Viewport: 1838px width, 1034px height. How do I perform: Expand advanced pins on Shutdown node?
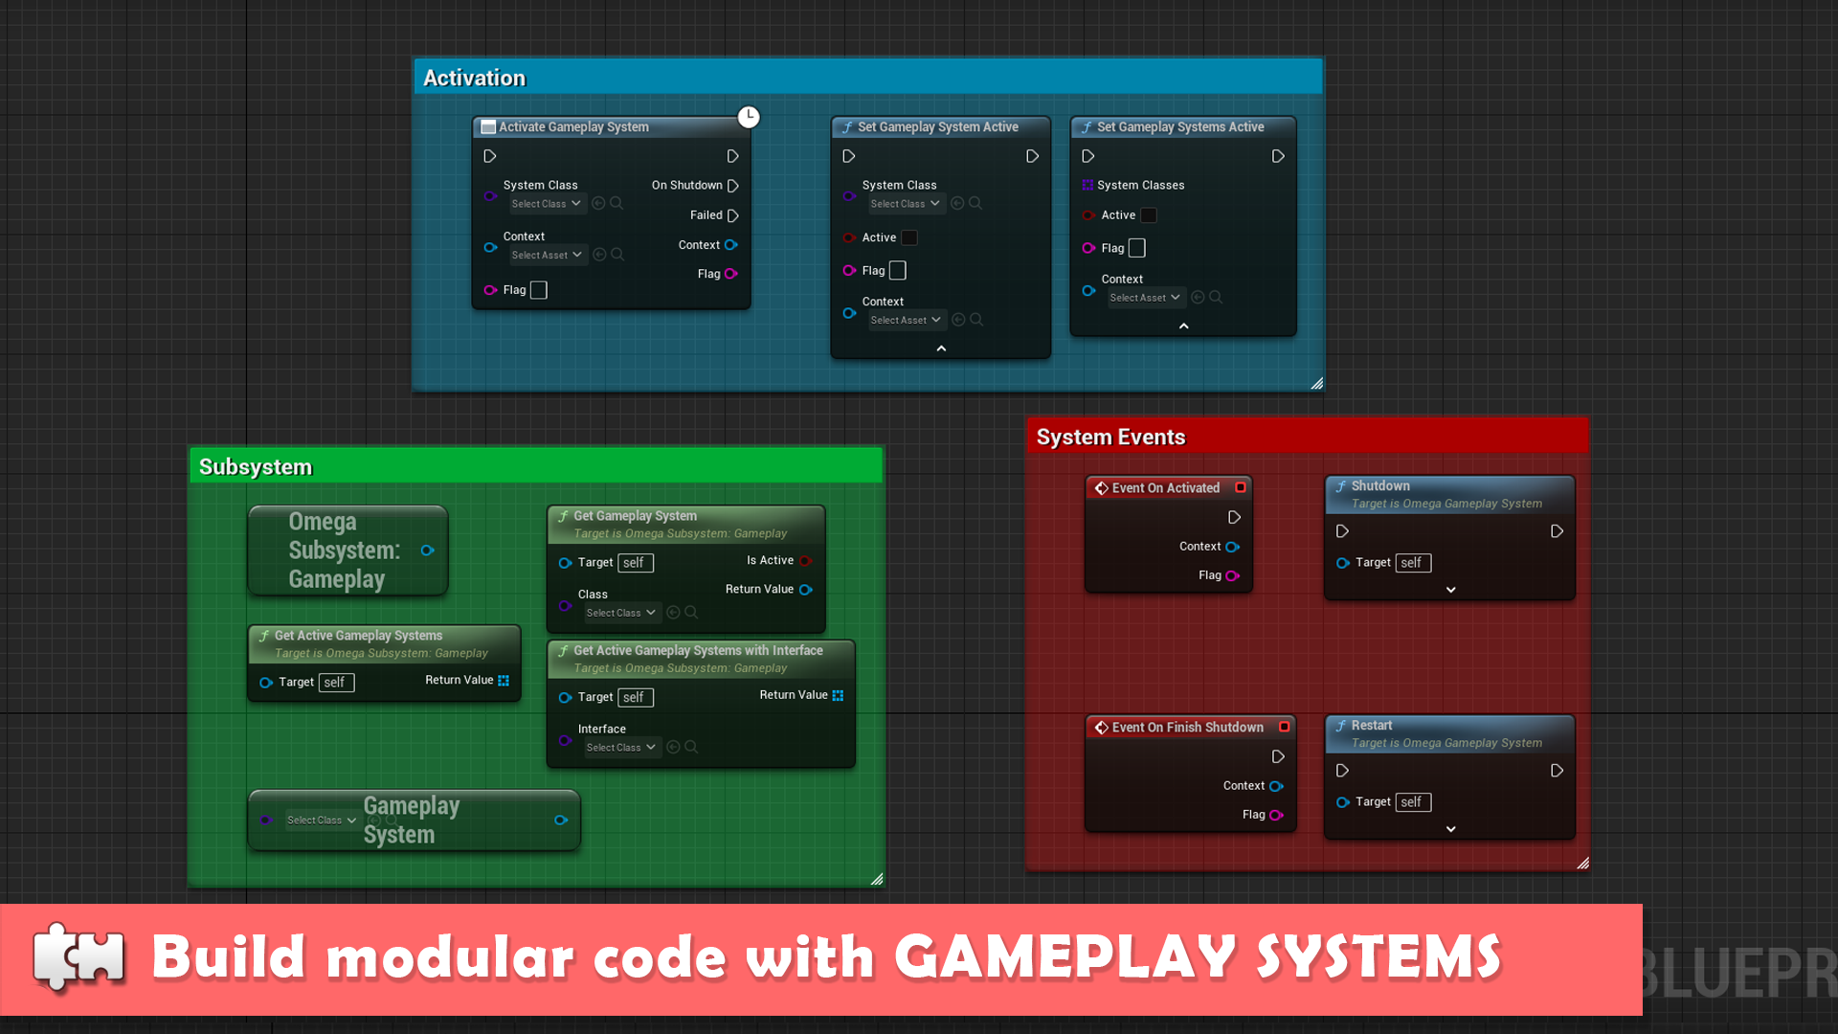click(1450, 590)
